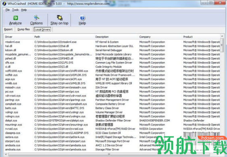Click the Analyze green arrow icon
This screenshot has height=157, width=227.
pos(15,18)
